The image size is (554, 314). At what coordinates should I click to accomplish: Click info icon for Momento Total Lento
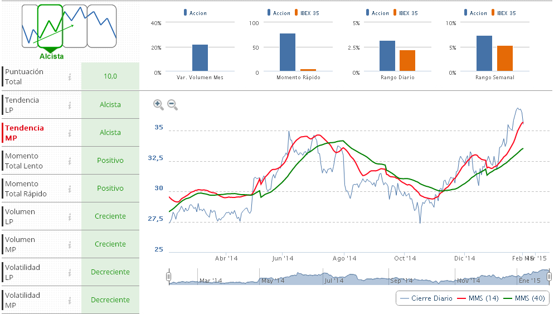70,161
